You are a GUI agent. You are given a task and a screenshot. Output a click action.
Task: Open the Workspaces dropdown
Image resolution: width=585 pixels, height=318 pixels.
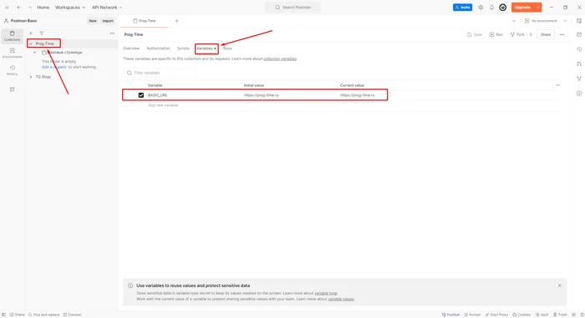click(x=69, y=8)
